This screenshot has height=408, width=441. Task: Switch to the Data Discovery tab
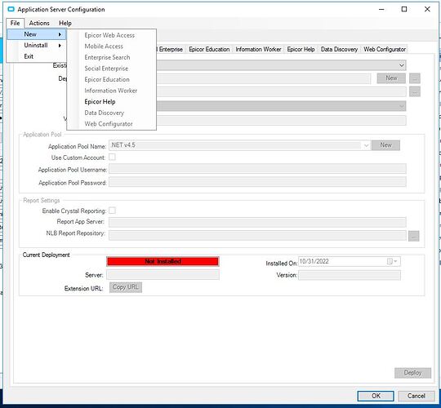click(x=339, y=49)
